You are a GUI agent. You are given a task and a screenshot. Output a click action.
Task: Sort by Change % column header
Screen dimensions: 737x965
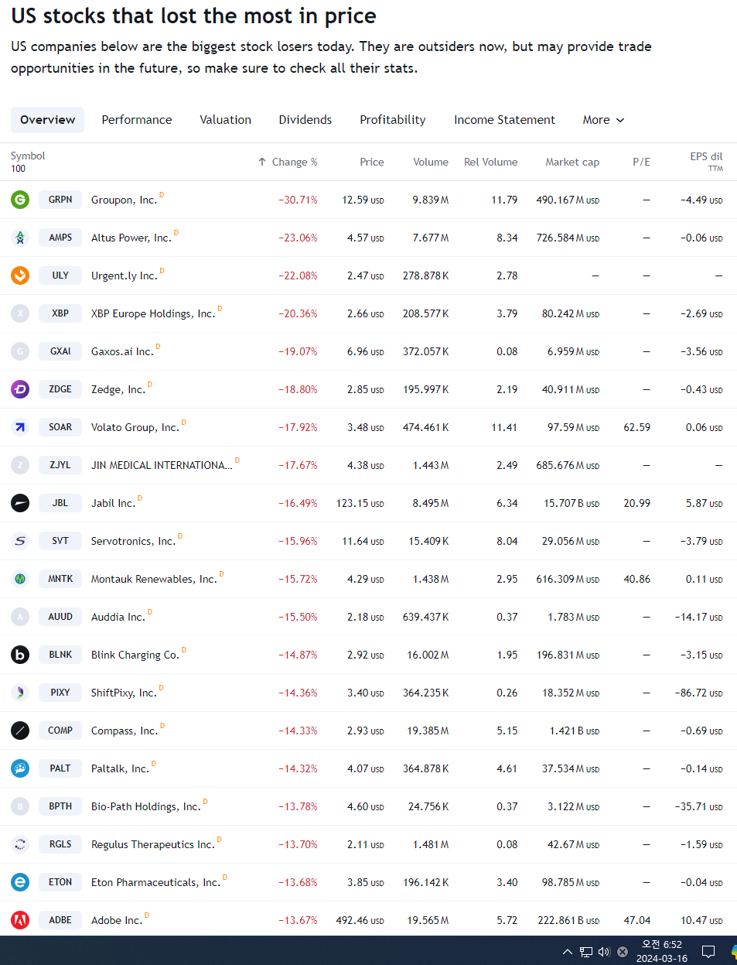pos(288,162)
